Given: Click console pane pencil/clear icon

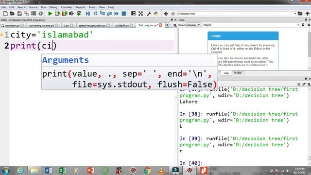Looking at the screenshot, I should point(304,84).
